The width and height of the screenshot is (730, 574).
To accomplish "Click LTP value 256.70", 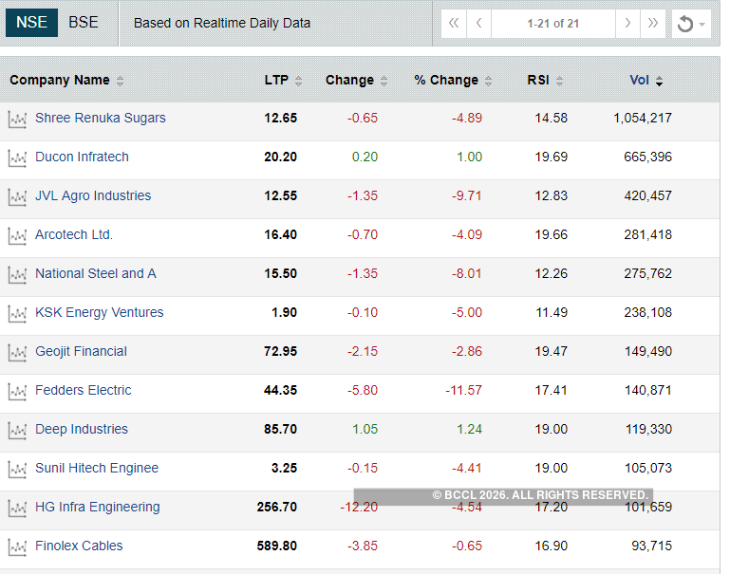I will click(x=276, y=507).
